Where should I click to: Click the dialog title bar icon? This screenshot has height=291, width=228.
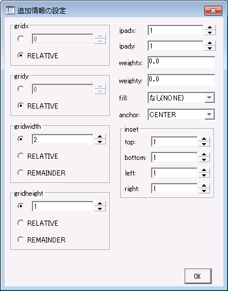tap(10, 10)
